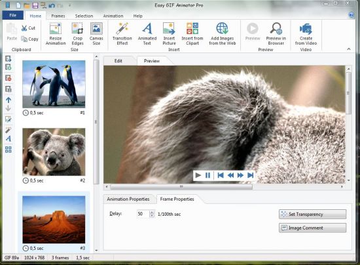Click the preview horizontal scrollbar

pos(181,186)
